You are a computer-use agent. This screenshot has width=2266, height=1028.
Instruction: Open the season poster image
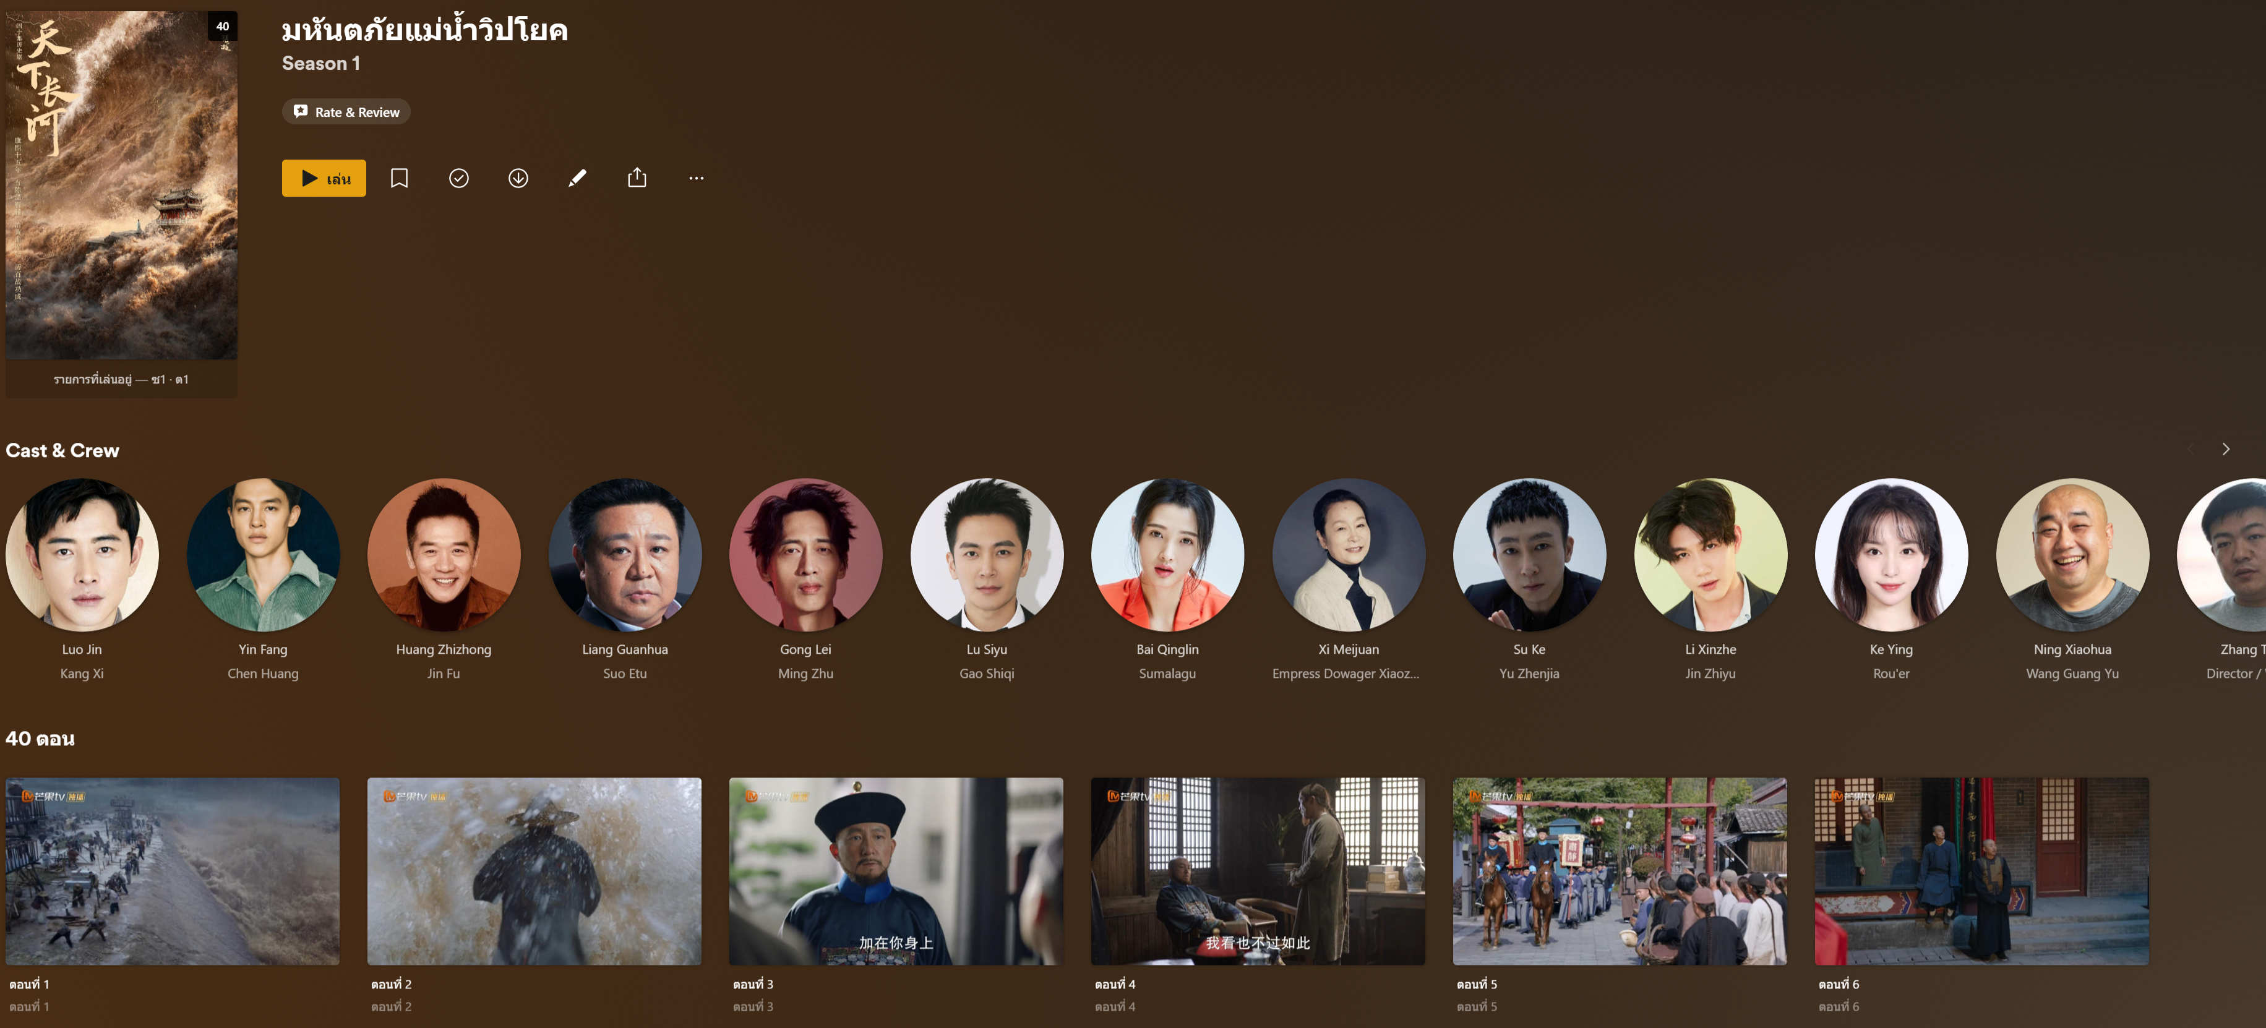click(x=121, y=185)
